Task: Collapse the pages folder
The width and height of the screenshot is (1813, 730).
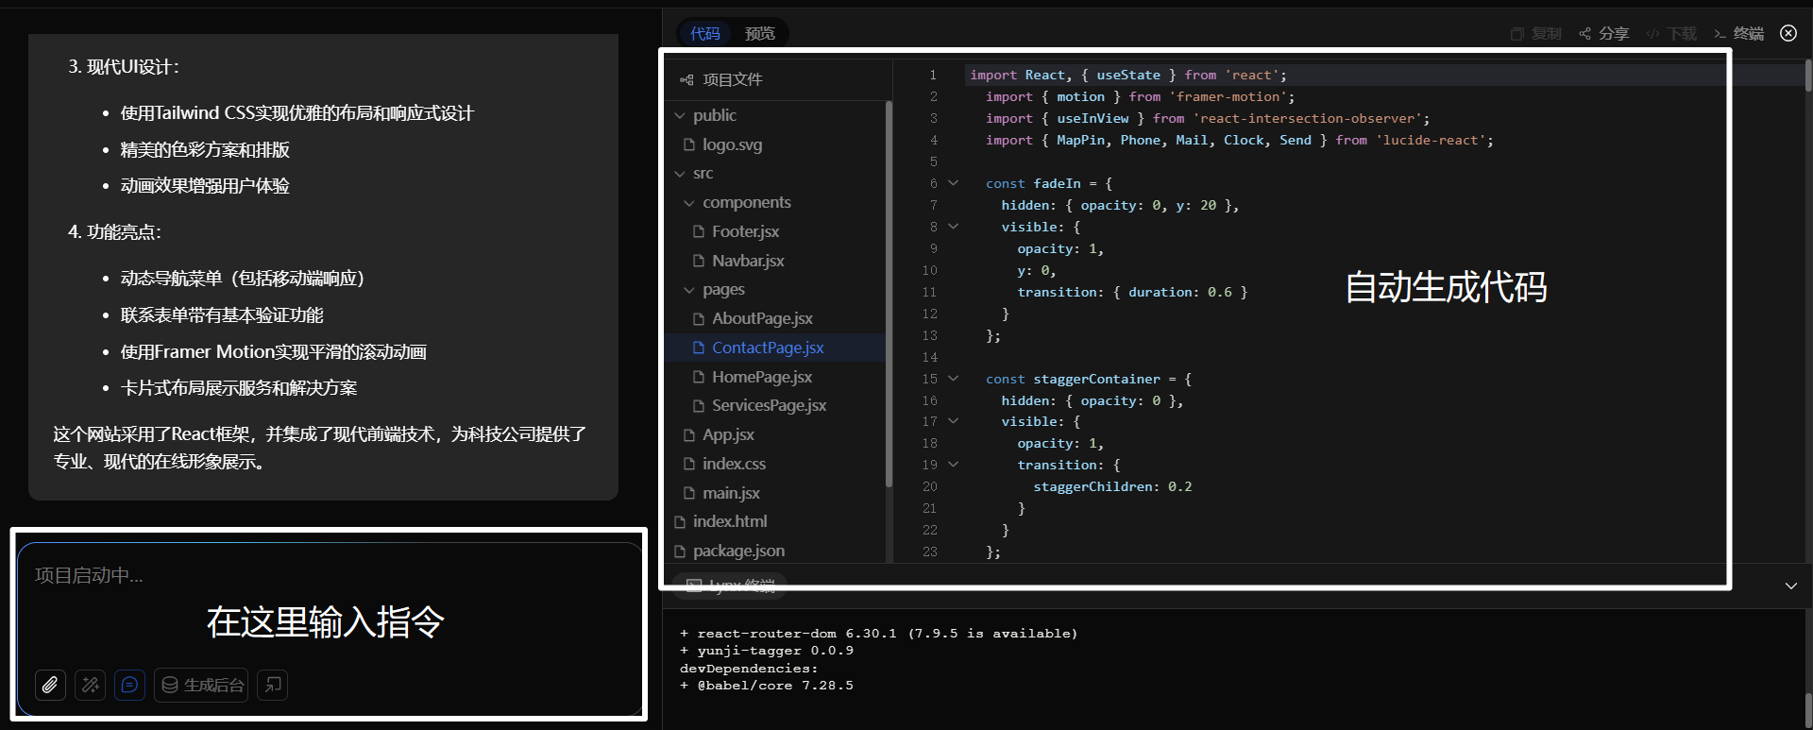Action: [689, 290]
